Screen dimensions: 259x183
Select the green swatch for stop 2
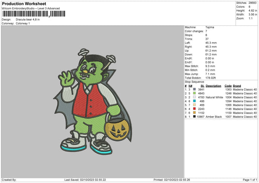[x=194, y=93]
